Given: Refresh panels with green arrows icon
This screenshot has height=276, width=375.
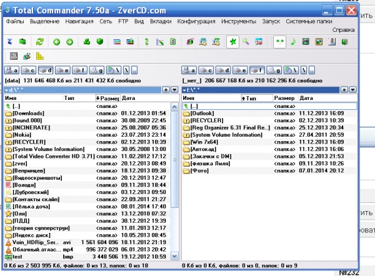Looking at the screenshot, I should pos(40,42).
